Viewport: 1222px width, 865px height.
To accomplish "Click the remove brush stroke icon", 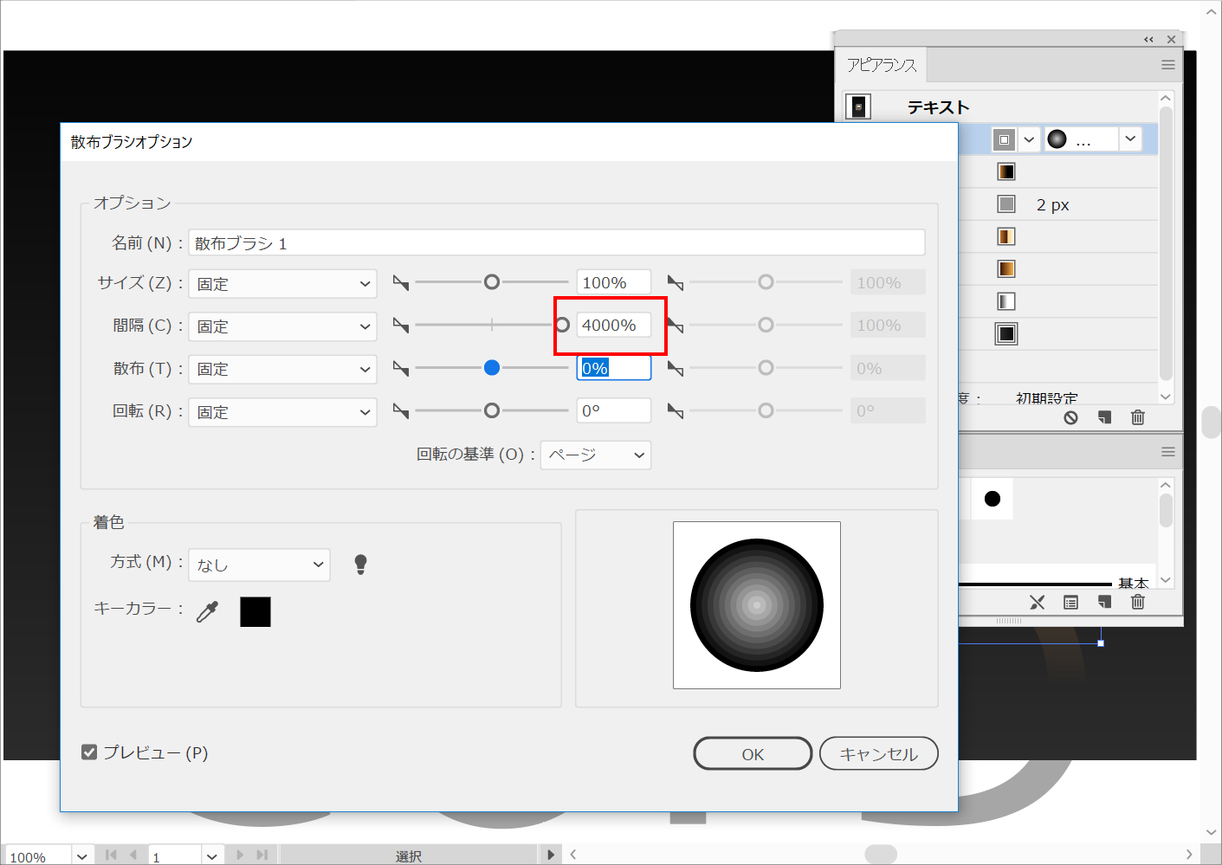I will click(x=1037, y=603).
